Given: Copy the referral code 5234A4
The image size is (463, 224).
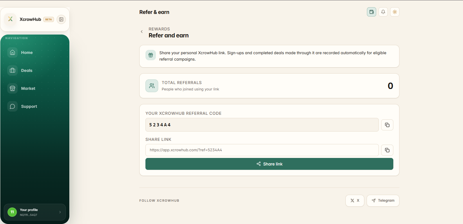Looking at the screenshot, I should point(387,125).
